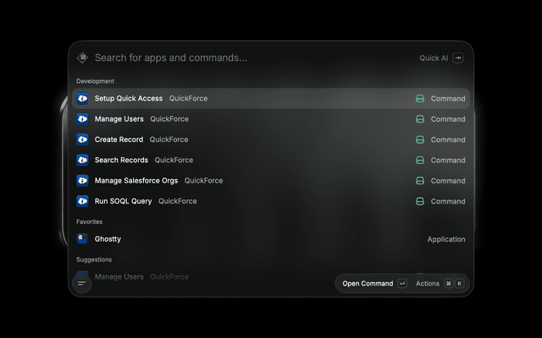Screen dimensions: 542x338
Task: Click the Quick AI label
Action: pos(434,58)
